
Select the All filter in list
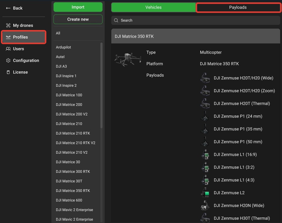point(58,33)
